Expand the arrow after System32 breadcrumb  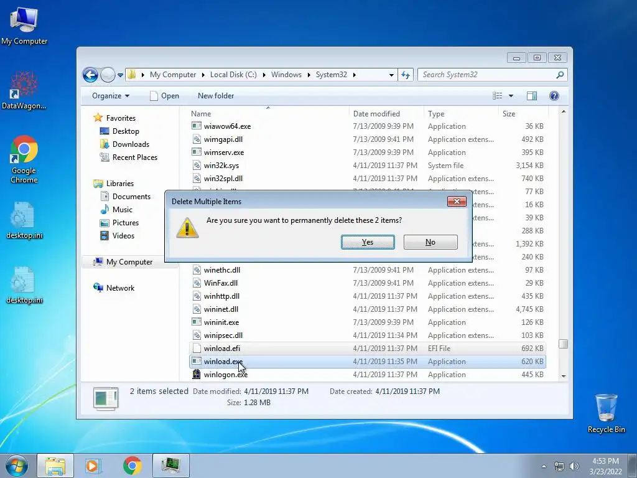tap(354, 75)
